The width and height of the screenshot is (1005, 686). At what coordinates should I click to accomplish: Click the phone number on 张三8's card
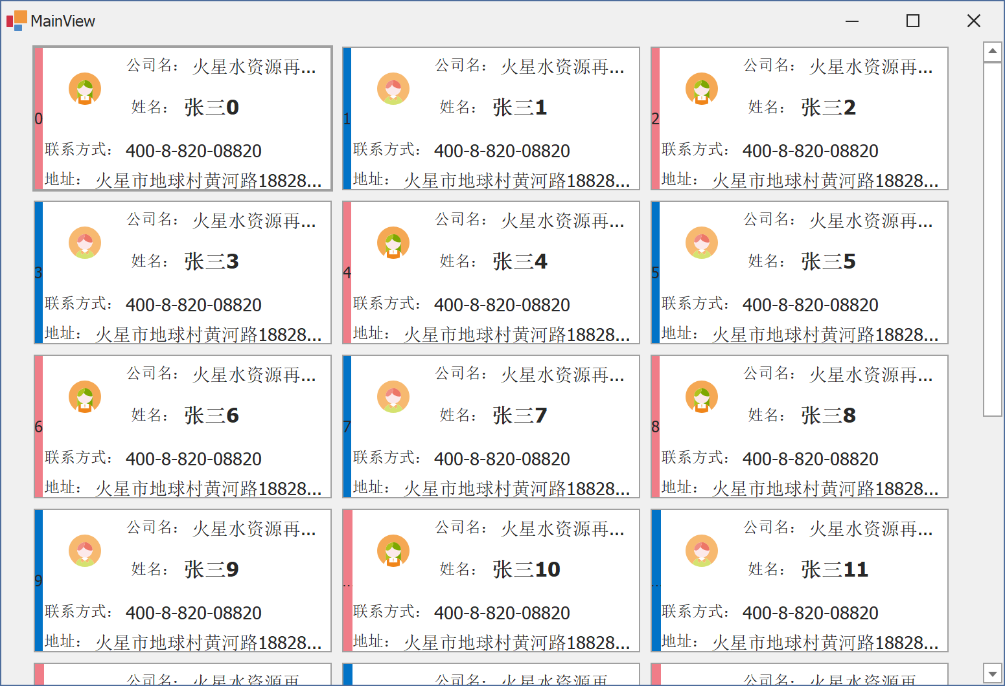point(810,459)
